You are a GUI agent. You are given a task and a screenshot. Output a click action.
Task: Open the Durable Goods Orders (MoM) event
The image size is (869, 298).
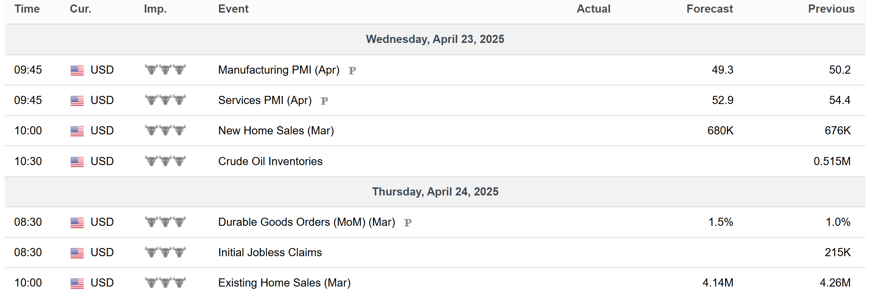306,222
